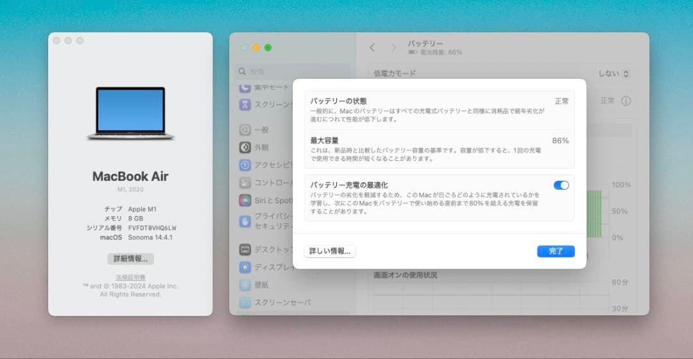Select the 一般 gear icon in sidebar
The image size is (693, 359).
(245, 130)
